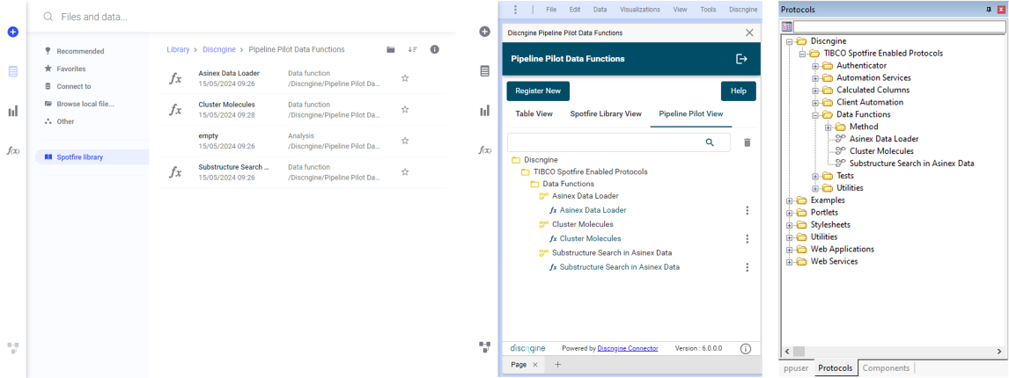This screenshot has width=1009, height=378.
Task: Open the Tools menu
Action: pos(708,10)
